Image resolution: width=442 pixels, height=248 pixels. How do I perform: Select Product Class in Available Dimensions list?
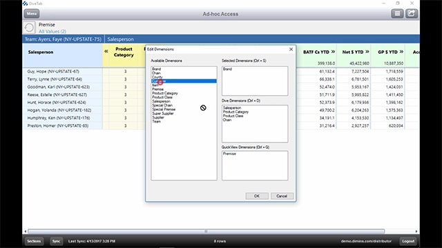[x=162, y=97]
